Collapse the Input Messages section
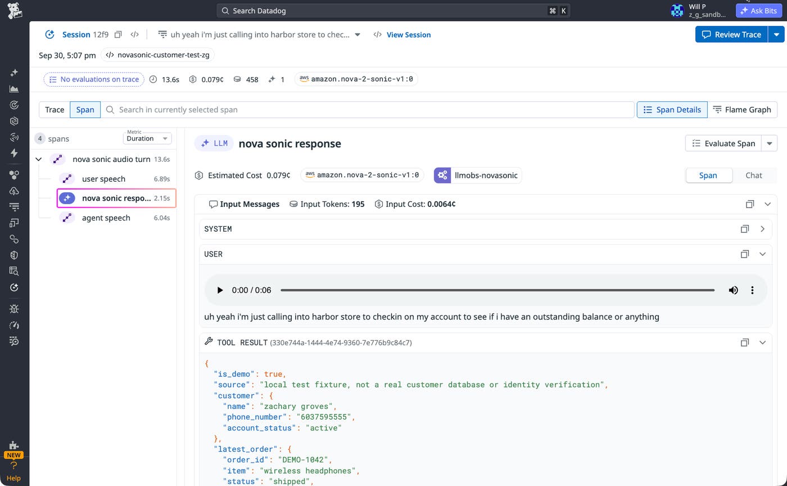 (767, 204)
